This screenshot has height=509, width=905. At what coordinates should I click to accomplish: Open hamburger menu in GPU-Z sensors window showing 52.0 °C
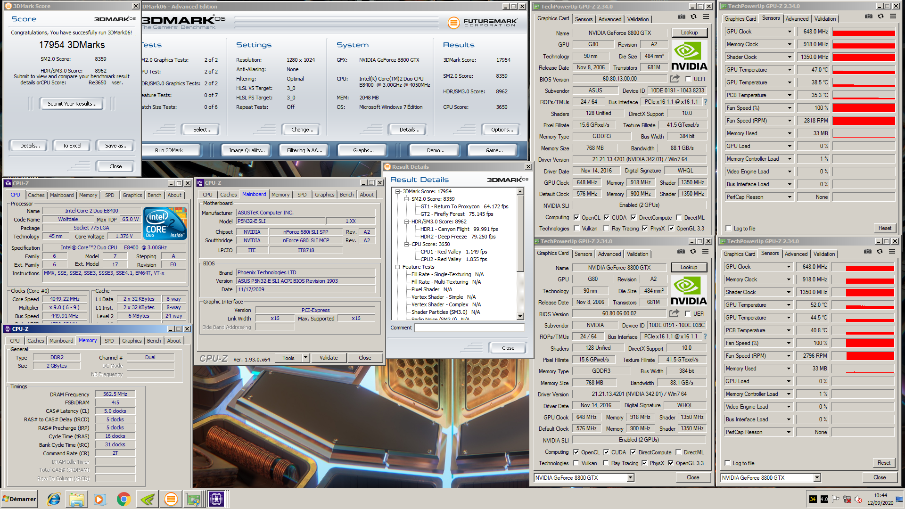[892, 252]
